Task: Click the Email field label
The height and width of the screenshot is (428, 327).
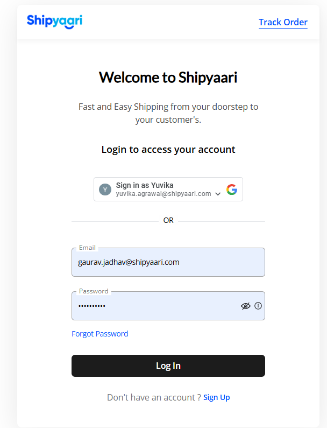Action: (x=87, y=248)
